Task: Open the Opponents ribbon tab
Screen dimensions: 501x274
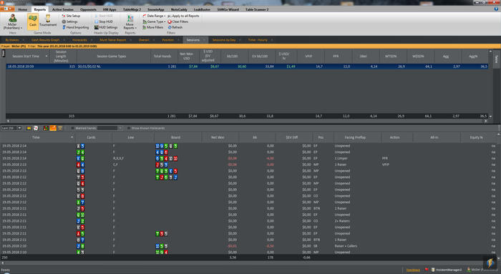Action: 88,9
